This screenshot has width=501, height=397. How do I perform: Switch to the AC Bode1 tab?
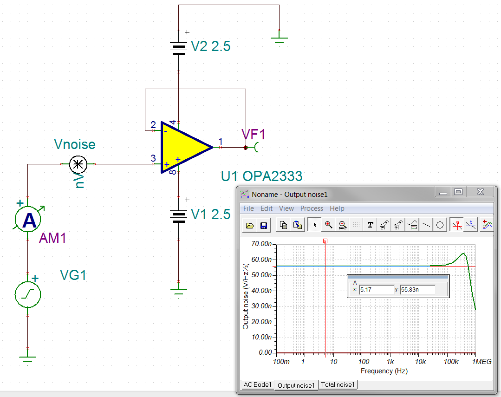258,384
